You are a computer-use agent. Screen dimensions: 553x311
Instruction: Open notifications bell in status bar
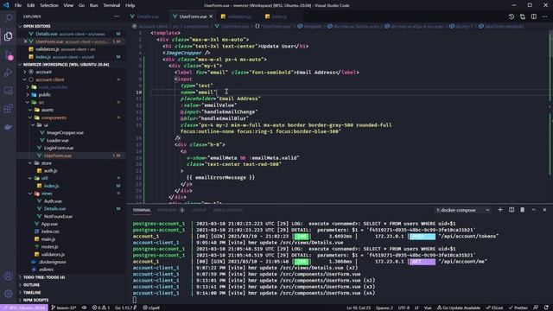click(x=546, y=308)
